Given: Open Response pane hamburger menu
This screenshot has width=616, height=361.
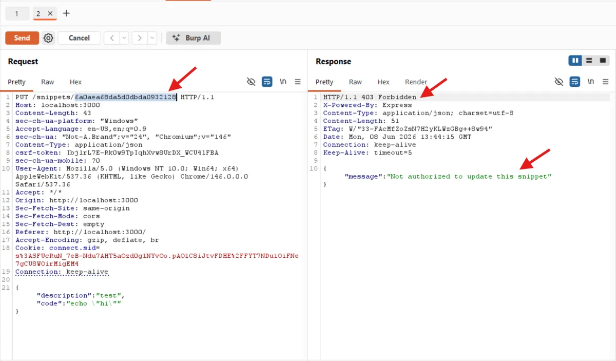Looking at the screenshot, I should coord(606,82).
